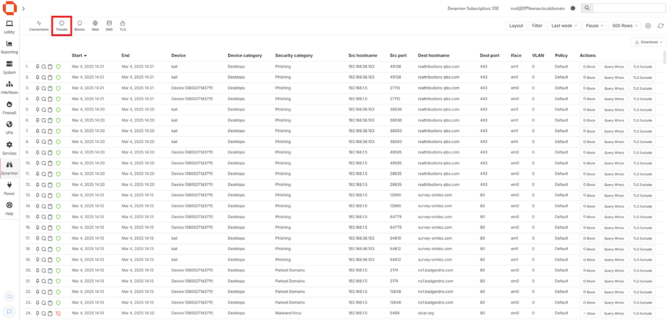Open the Last week time range dropdown
This screenshot has height=320, width=668.
click(x=564, y=26)
